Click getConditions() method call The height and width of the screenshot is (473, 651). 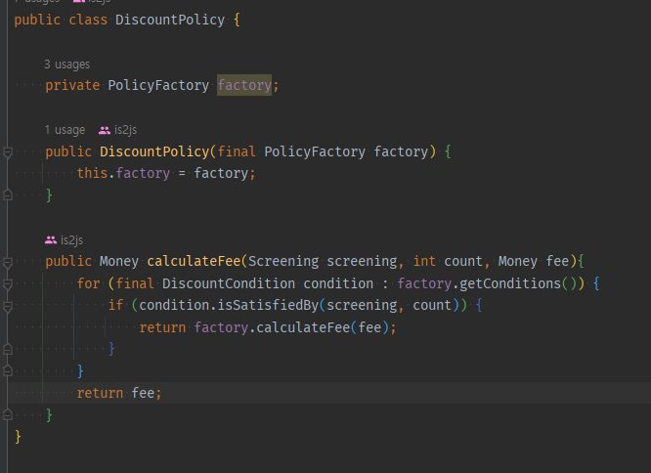(518, 283)
